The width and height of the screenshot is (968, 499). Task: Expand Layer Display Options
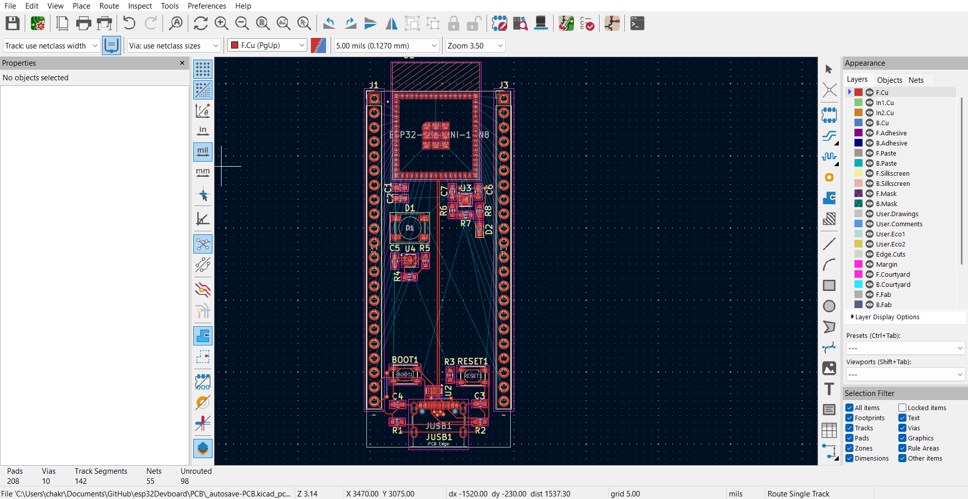(x=887, y=317)
